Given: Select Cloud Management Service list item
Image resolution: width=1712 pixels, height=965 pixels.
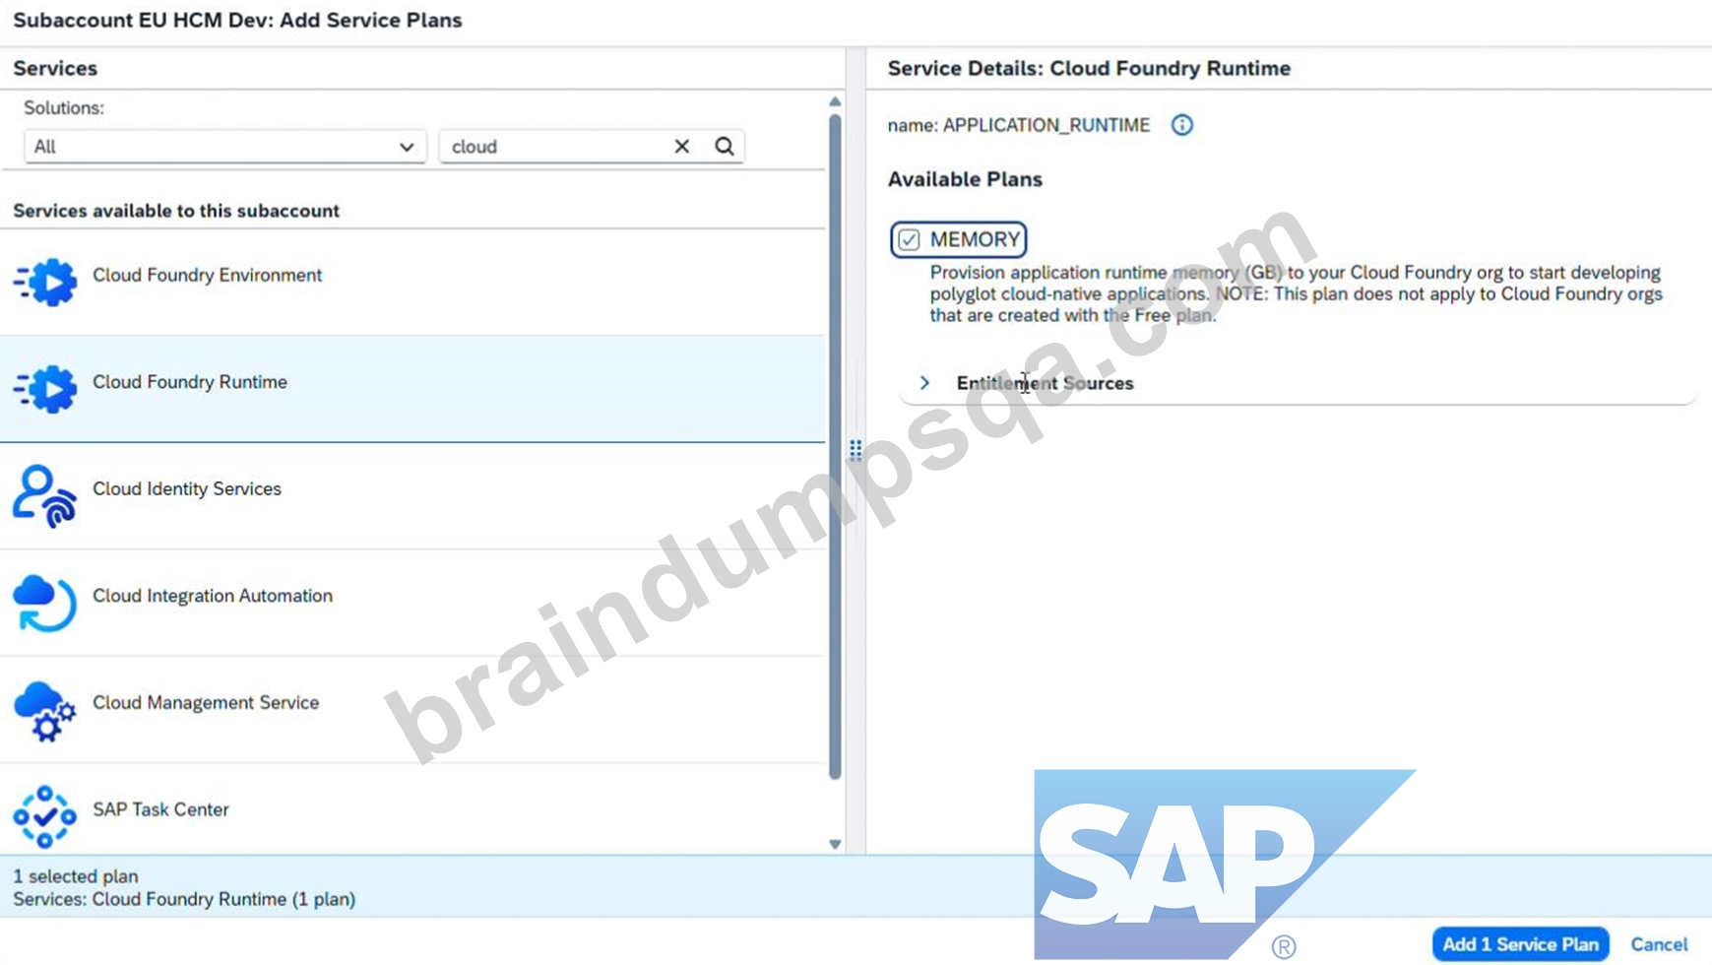Looking at the screenshot, I should point(412,710).
